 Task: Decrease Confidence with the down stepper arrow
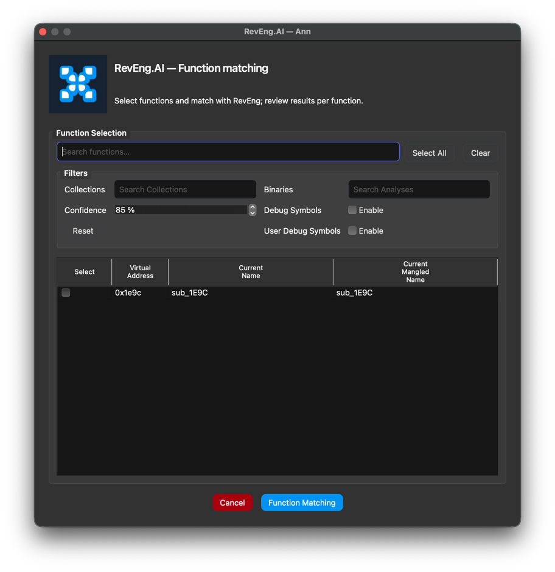tap(253, 213)
